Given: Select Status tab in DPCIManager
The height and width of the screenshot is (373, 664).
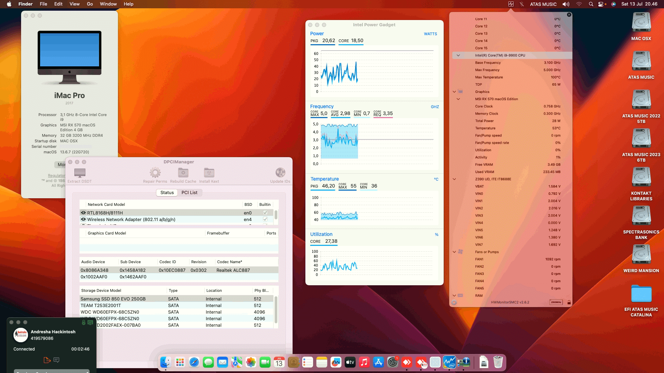Looking at the screenshot, I should point(167,193).
